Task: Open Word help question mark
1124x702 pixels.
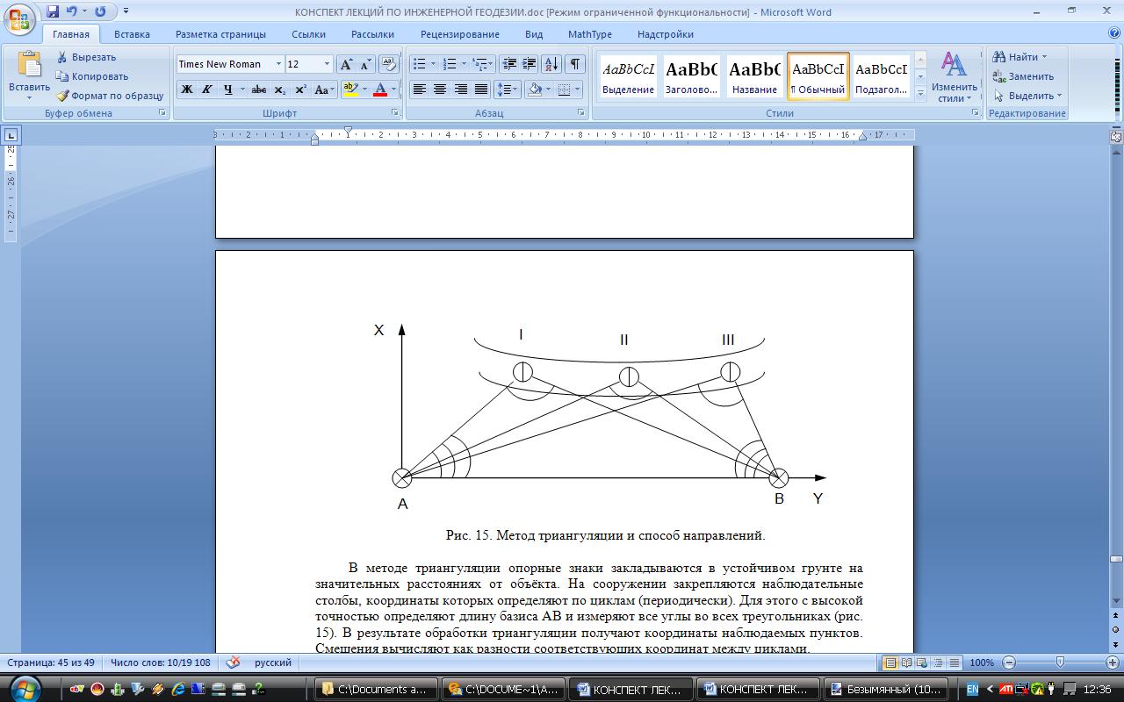Action: 1114,34
